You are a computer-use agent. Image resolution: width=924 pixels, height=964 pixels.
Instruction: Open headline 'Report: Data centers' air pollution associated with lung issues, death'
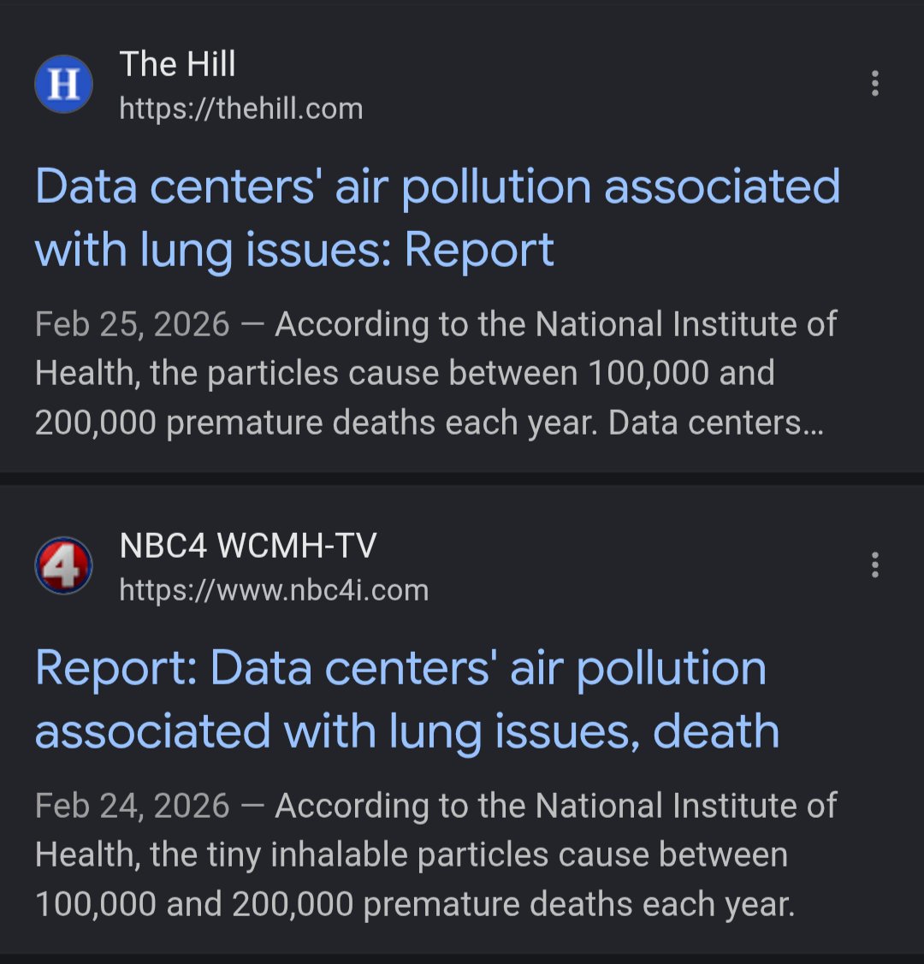point(407,700)
